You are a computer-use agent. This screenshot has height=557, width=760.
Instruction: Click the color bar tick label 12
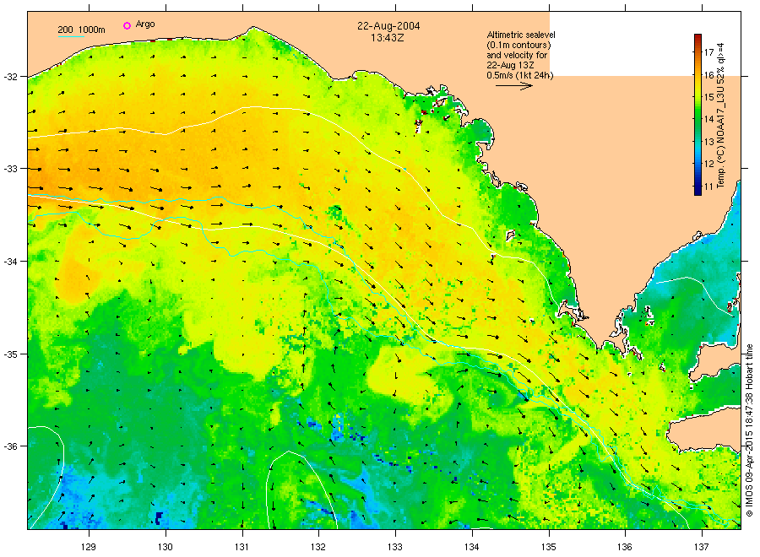[x=708, y=165]
